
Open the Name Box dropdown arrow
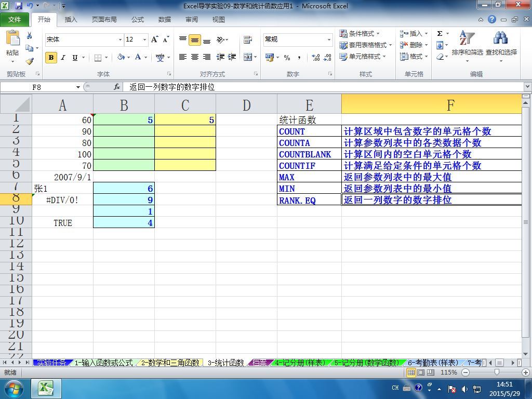coord(78,87)
